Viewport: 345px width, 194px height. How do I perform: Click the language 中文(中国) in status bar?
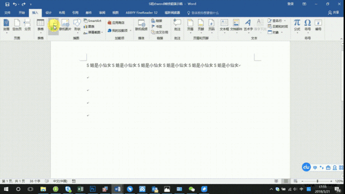(60, 181)
